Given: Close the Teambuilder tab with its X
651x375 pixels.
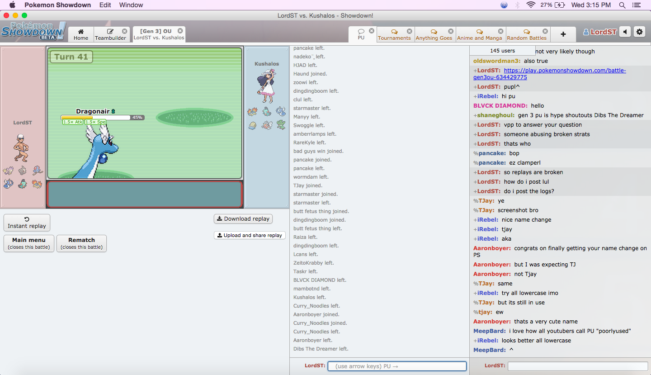Looking at the screenshot, I should click(125, 31).
